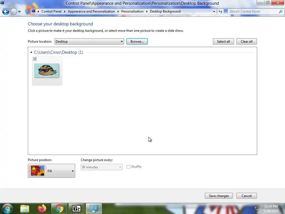285x214 pixels.
Task: Collapse the C:\Users\Cirno\Desktop group triangle
Action: (31, 52)
